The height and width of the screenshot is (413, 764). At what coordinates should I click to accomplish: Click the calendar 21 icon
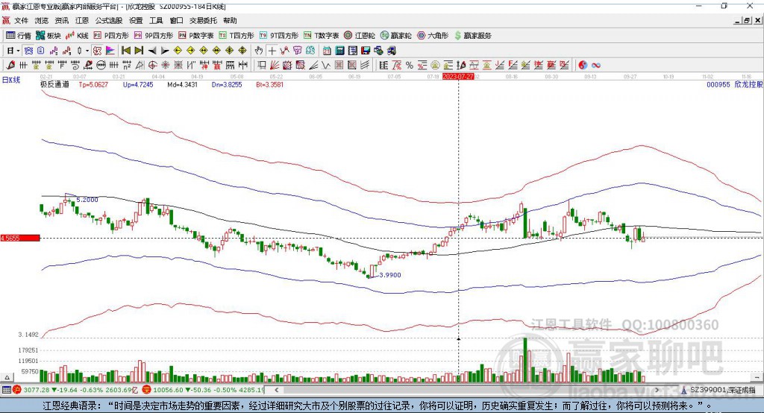tap(327, 51)
